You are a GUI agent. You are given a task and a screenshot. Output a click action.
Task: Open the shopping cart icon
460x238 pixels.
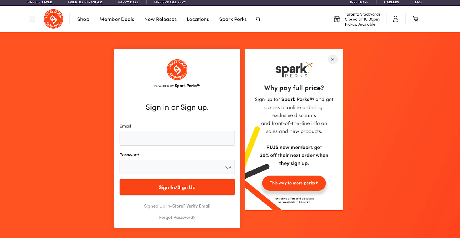click(x=415, y=19)
